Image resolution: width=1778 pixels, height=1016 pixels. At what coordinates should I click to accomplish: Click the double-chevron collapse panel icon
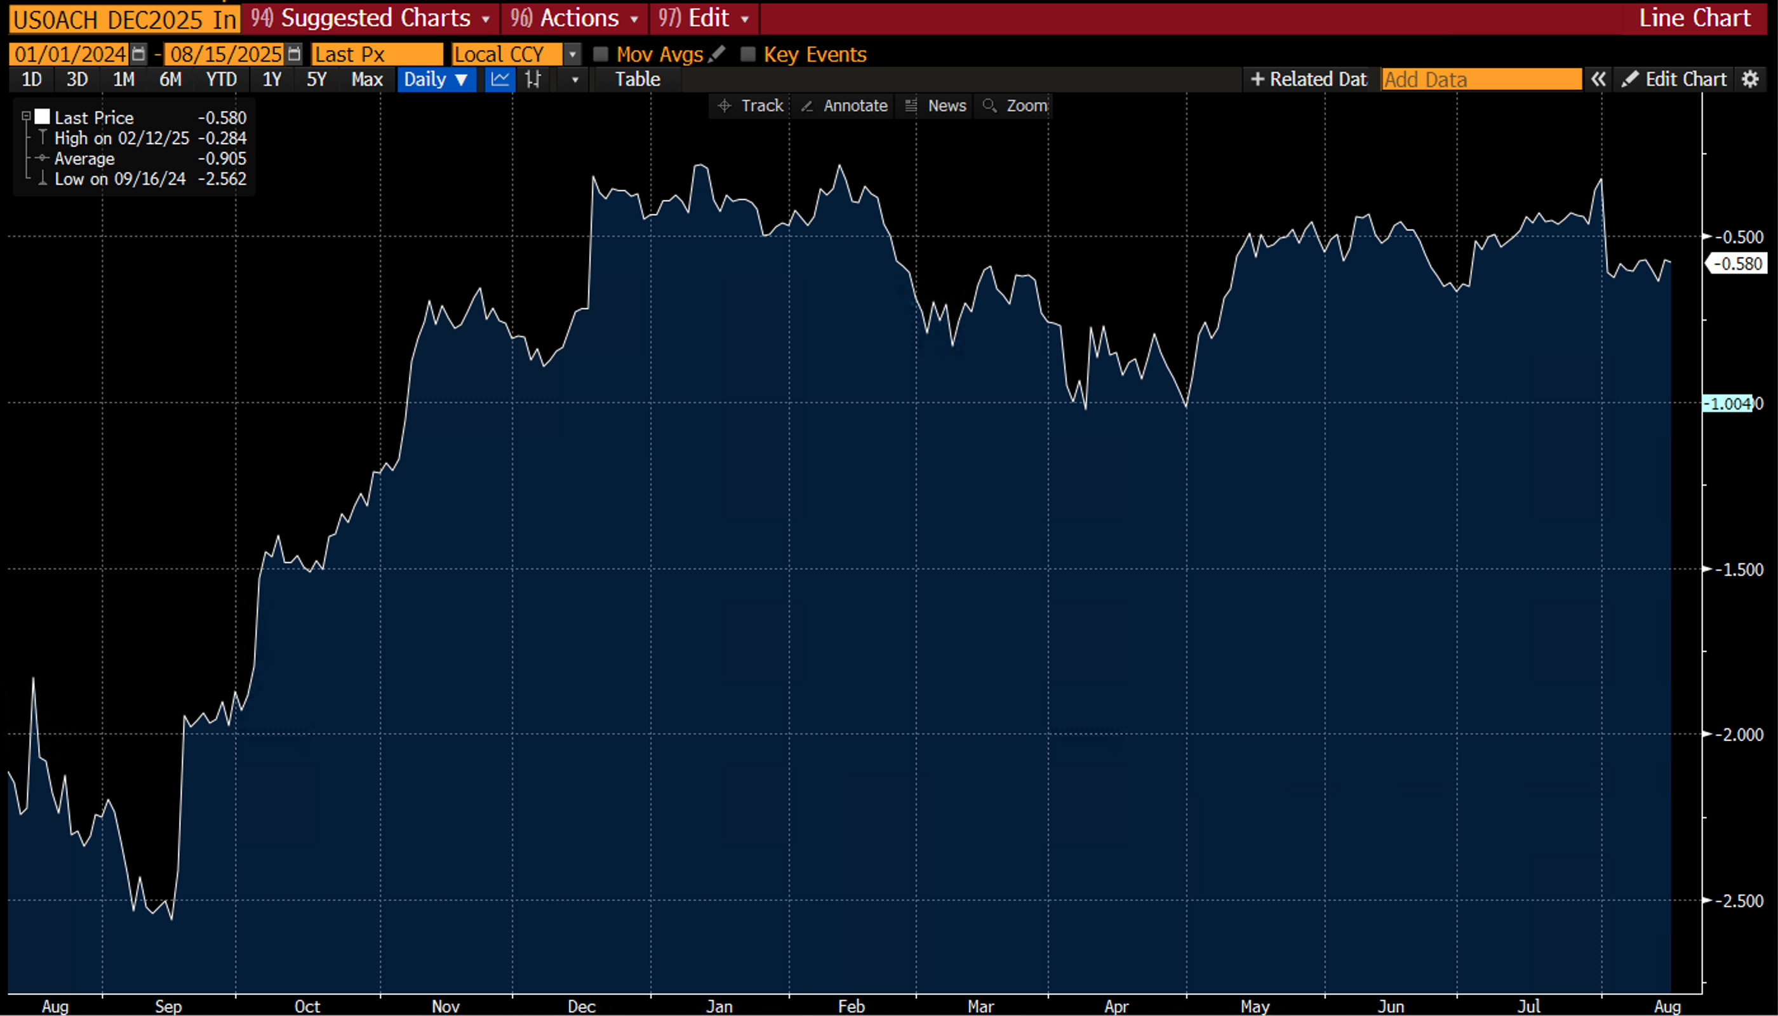pyautogui.click(x=1598, y=79)
